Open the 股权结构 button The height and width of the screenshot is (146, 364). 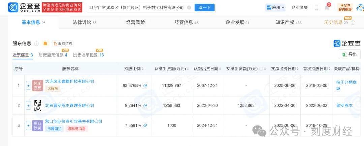click(63, 44)
